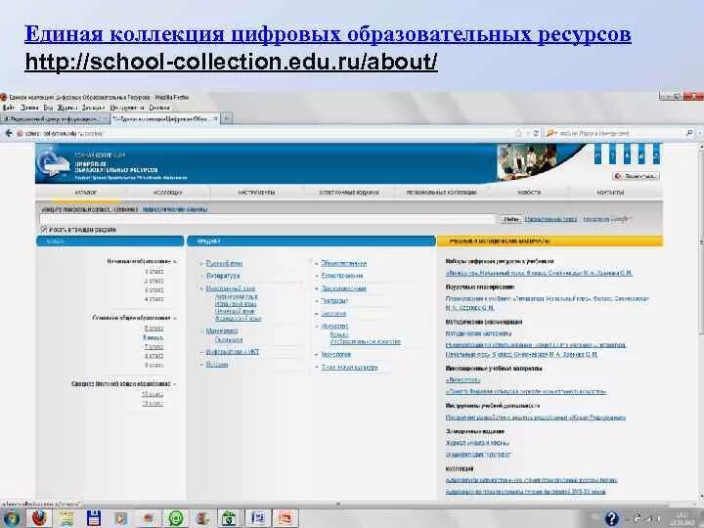Select the Контакты navigation tab
Viewport: 704px width, 528px height.
point(610,193)
